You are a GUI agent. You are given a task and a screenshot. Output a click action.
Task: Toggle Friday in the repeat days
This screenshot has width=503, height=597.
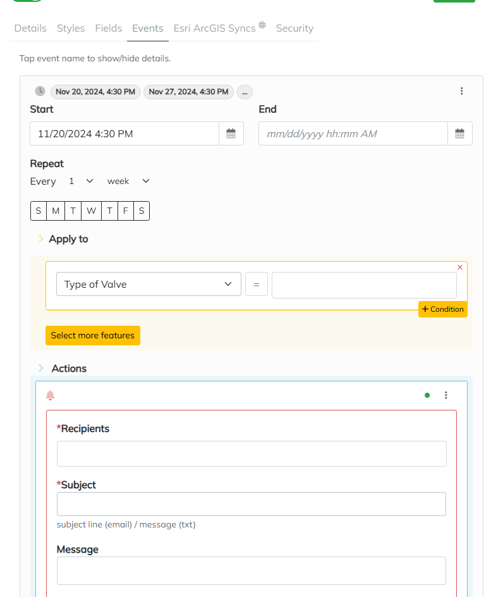click(x=126, y=211)
